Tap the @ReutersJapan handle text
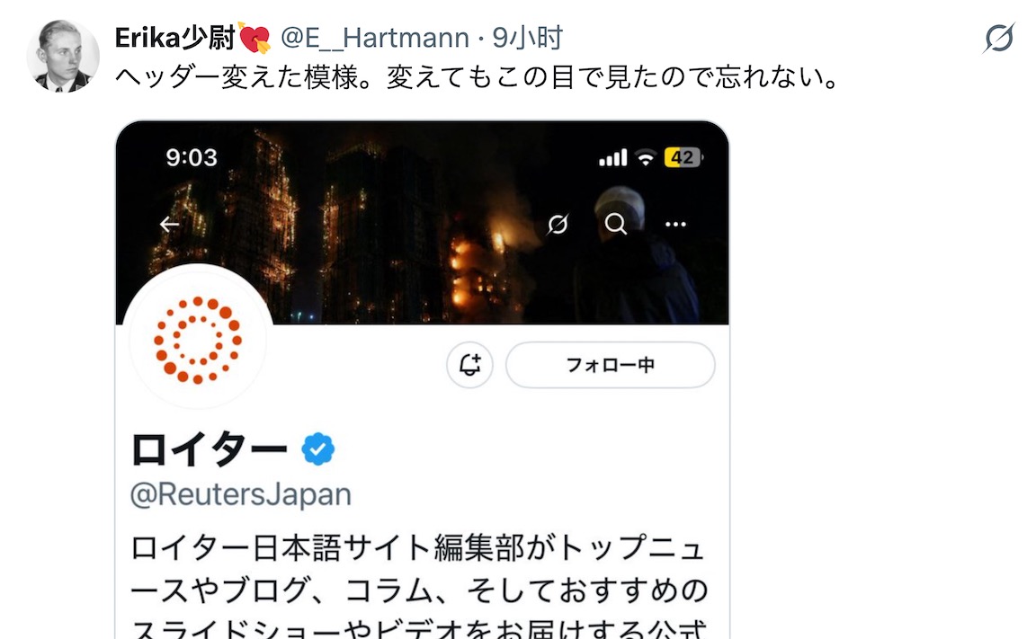The image size is (1027, 639). tap(241, 495)
